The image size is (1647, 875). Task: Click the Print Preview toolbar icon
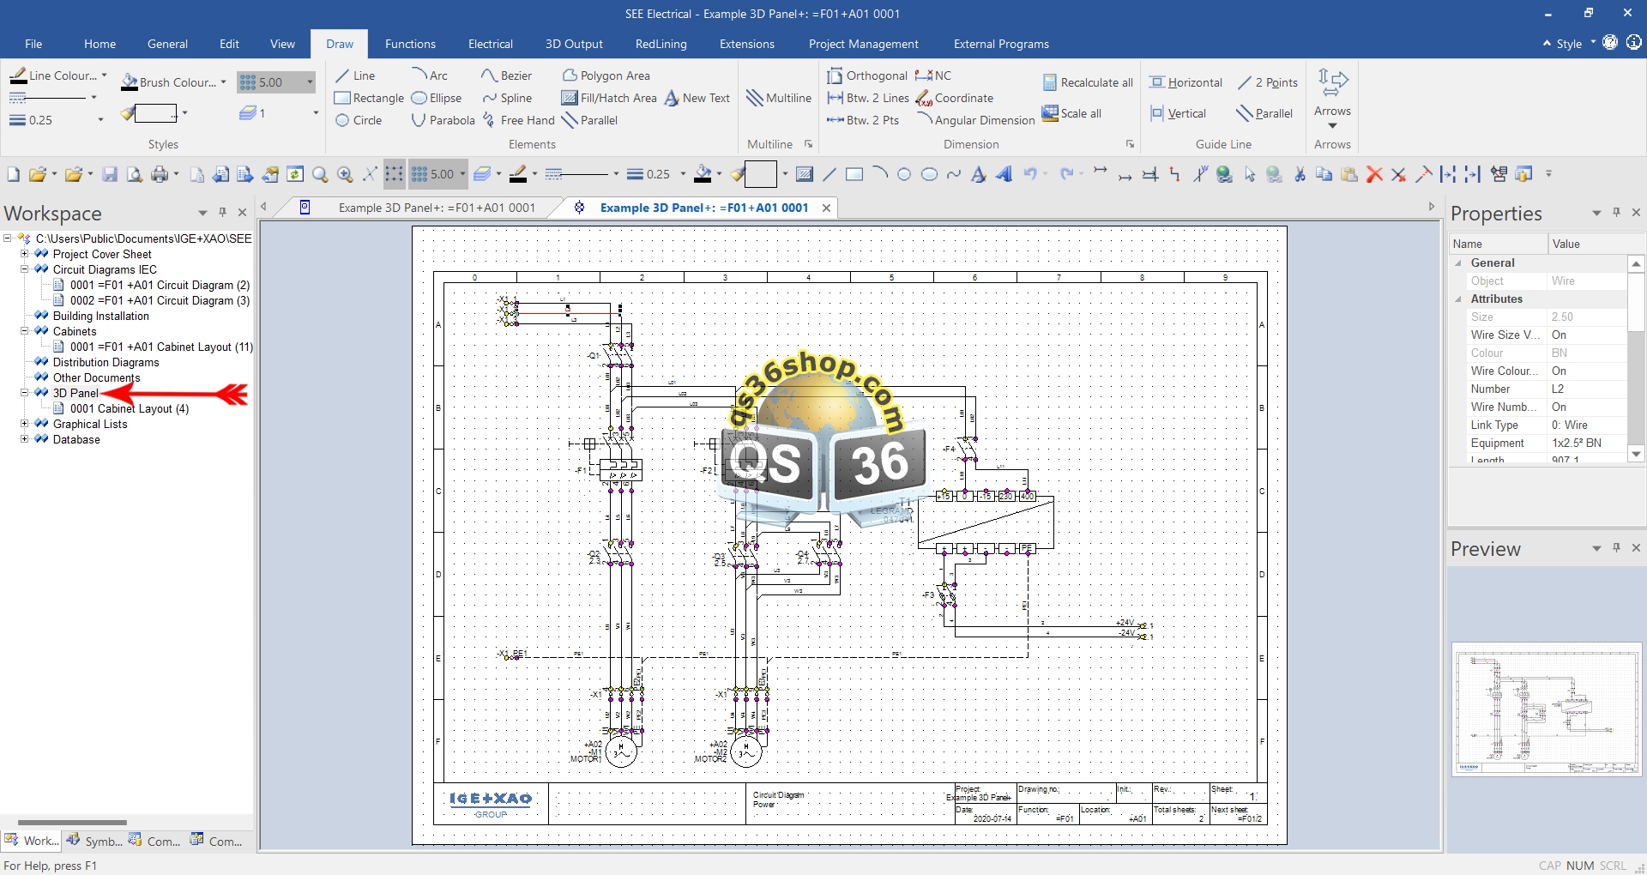click(135, 174)
